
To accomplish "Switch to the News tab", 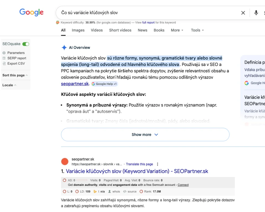I will pos(142,30).
